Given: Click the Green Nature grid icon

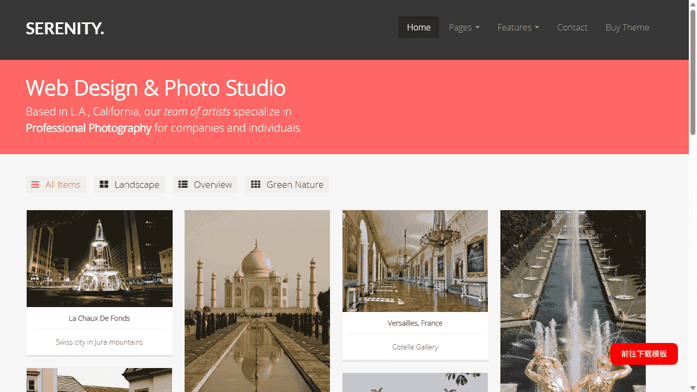Looking at the screenshot, I should pyautogui.click(x=255, y=185).
